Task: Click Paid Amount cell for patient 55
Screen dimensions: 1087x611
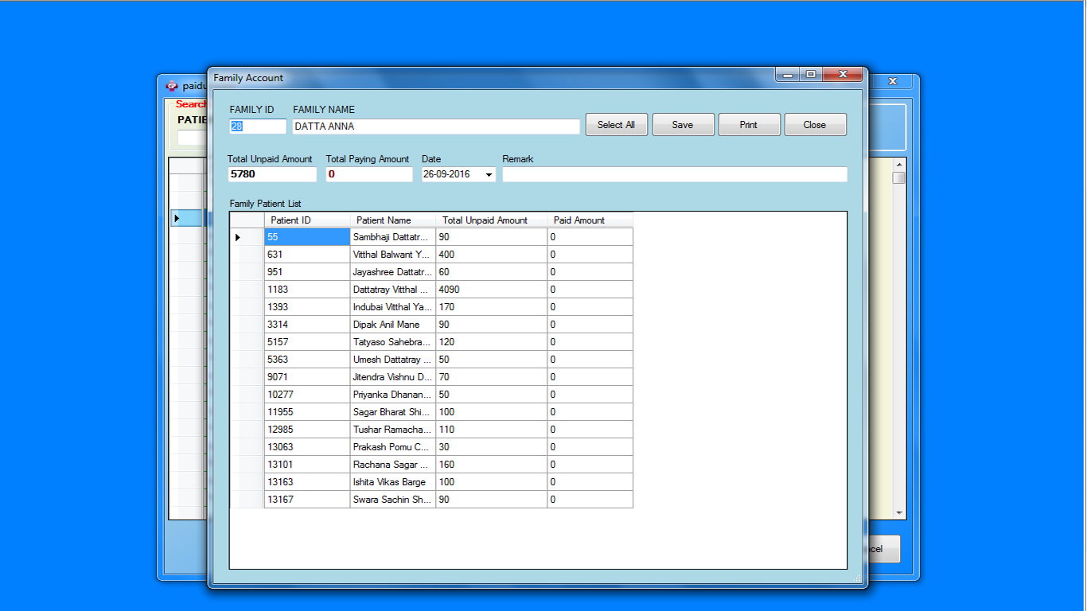Action: click(x=590, y=237)
